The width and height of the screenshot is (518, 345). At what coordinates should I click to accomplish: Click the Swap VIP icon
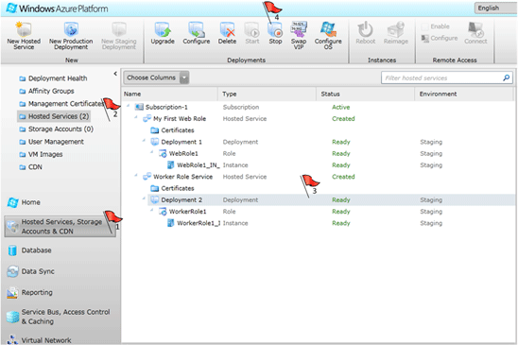coord(299,29)
